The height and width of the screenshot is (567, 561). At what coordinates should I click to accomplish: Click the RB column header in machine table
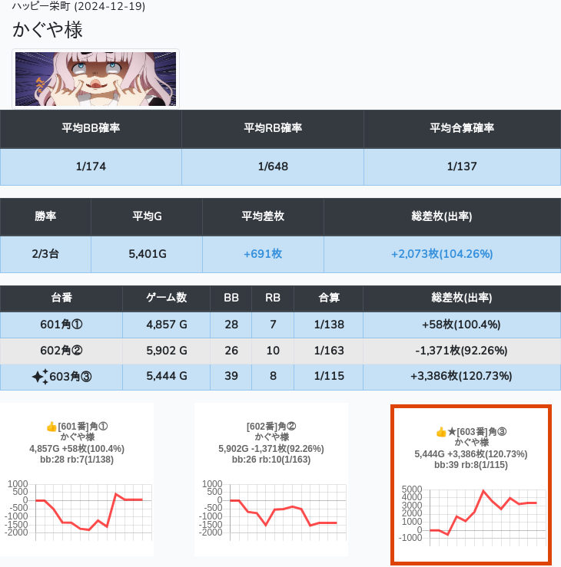tap(272, 298)
